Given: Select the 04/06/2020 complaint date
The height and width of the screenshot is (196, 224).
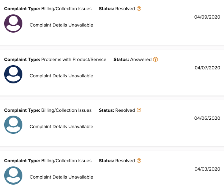Looking at the screenshot, I should pyautogui.click(x=207, y=118).
